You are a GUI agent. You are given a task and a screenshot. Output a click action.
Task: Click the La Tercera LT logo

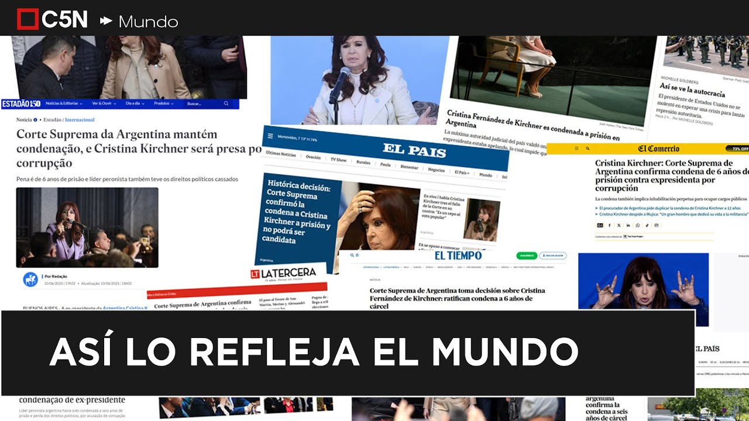pos(255,274)
